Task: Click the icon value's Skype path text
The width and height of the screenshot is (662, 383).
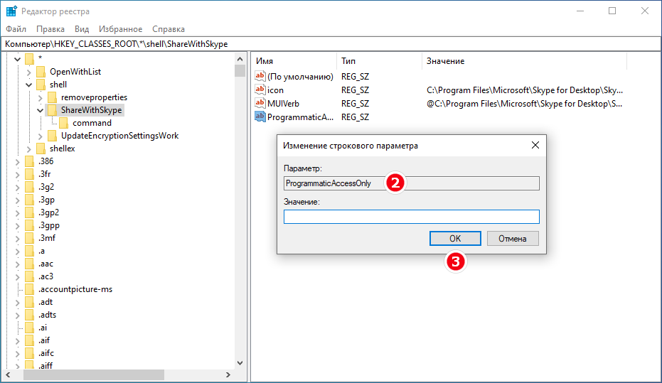Action: (x=524, y=90)
